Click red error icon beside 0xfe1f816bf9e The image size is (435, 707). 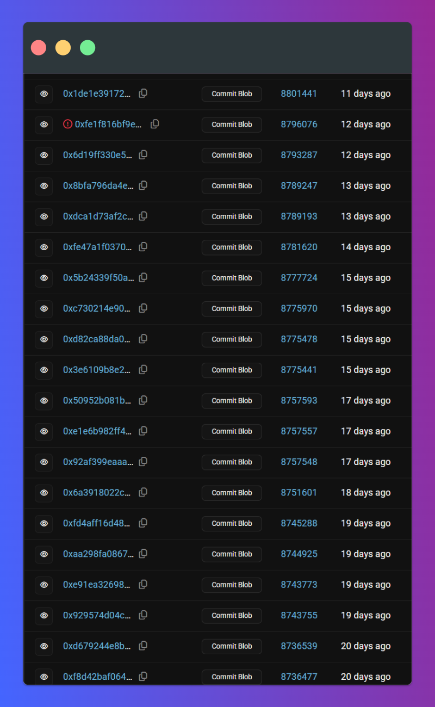[x=67, y=124]
